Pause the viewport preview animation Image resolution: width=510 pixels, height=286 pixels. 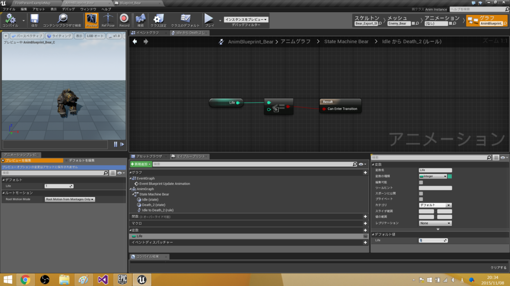[116, 144]
